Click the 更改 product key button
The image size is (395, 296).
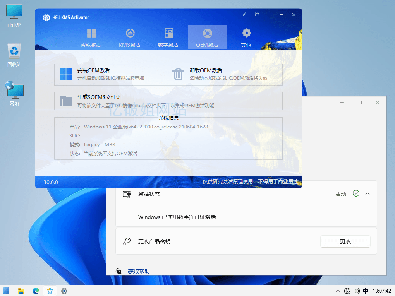tap(345, 241)
